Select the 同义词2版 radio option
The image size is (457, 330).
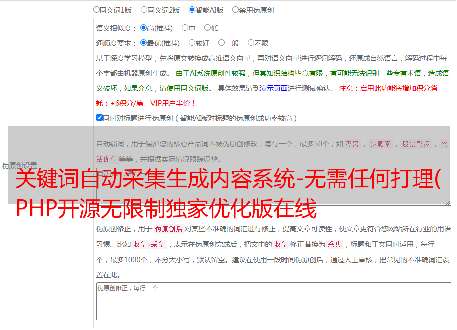pyautogui.click(x=144, y=9)
